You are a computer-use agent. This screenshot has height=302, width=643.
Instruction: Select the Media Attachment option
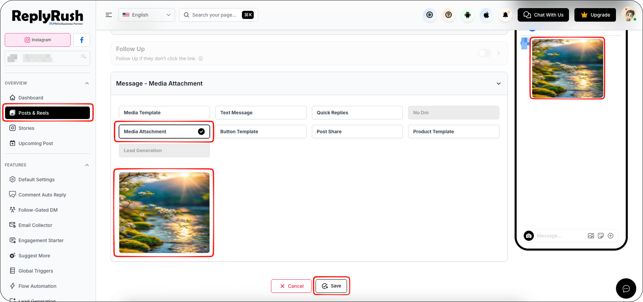[x=164, y=132]
